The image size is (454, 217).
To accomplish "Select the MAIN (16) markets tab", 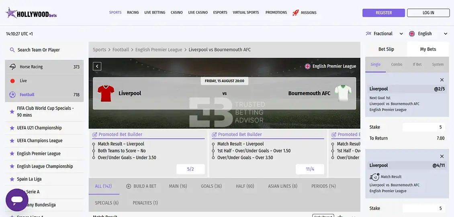I will point(178,187).
